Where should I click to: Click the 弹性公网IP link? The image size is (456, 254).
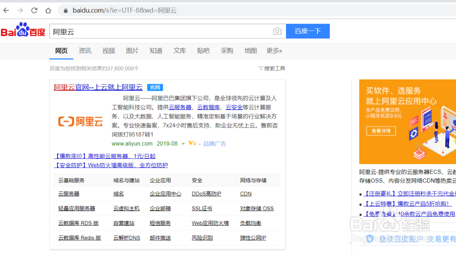tap(253, 238)
